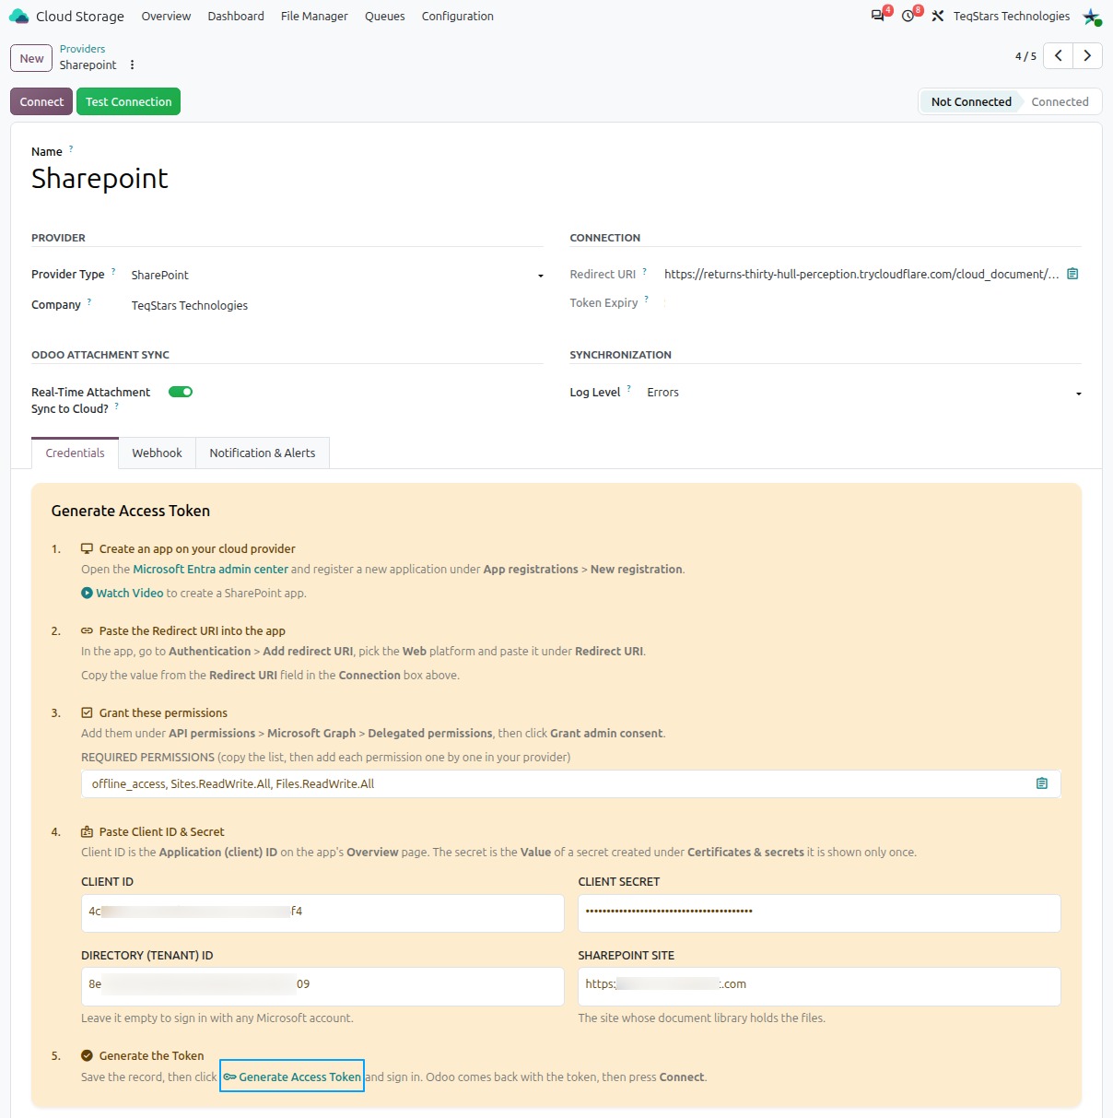This screenshot has width=1113, height=1118.
Task: Open the messages conversation icon
Action: (877, 16)
